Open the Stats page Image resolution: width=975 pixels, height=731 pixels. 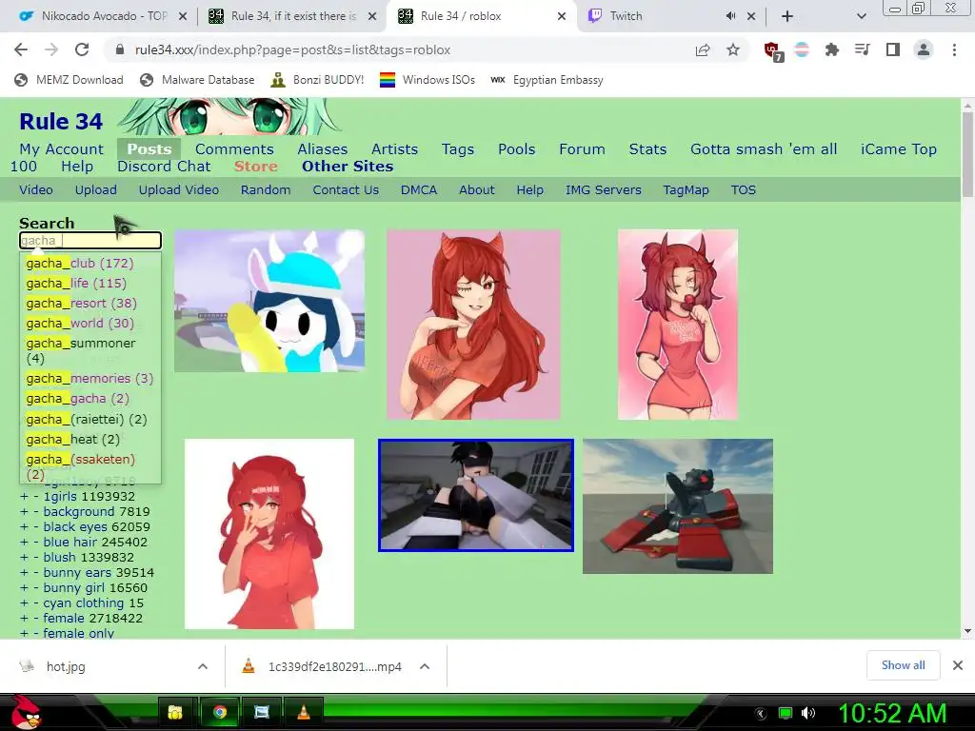point(647,149)
